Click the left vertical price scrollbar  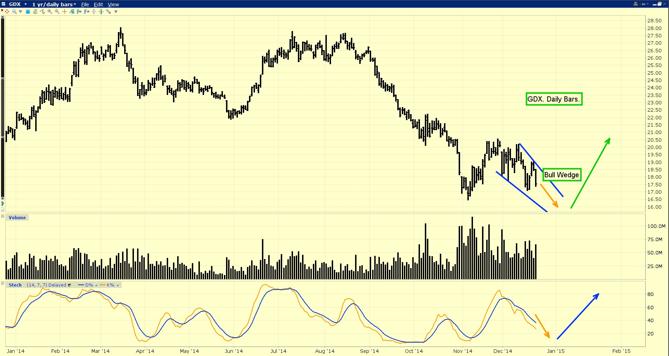pos(2,108)
